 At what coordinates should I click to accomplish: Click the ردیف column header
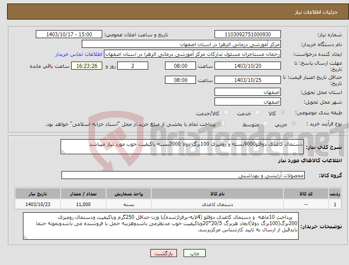335,194
